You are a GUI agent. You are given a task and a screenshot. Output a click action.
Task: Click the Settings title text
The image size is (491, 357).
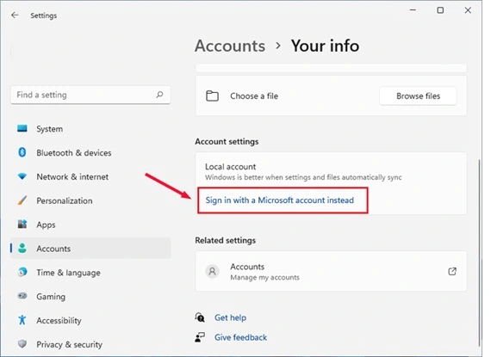coord(44,15)
